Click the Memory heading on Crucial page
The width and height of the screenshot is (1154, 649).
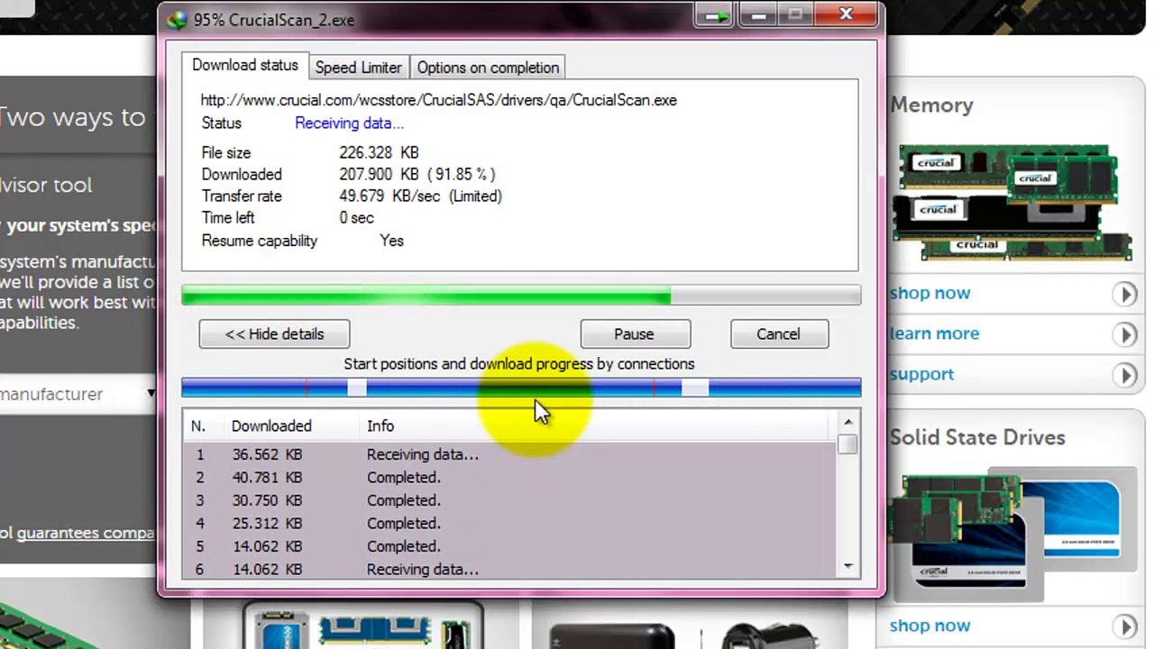(931, 105)
